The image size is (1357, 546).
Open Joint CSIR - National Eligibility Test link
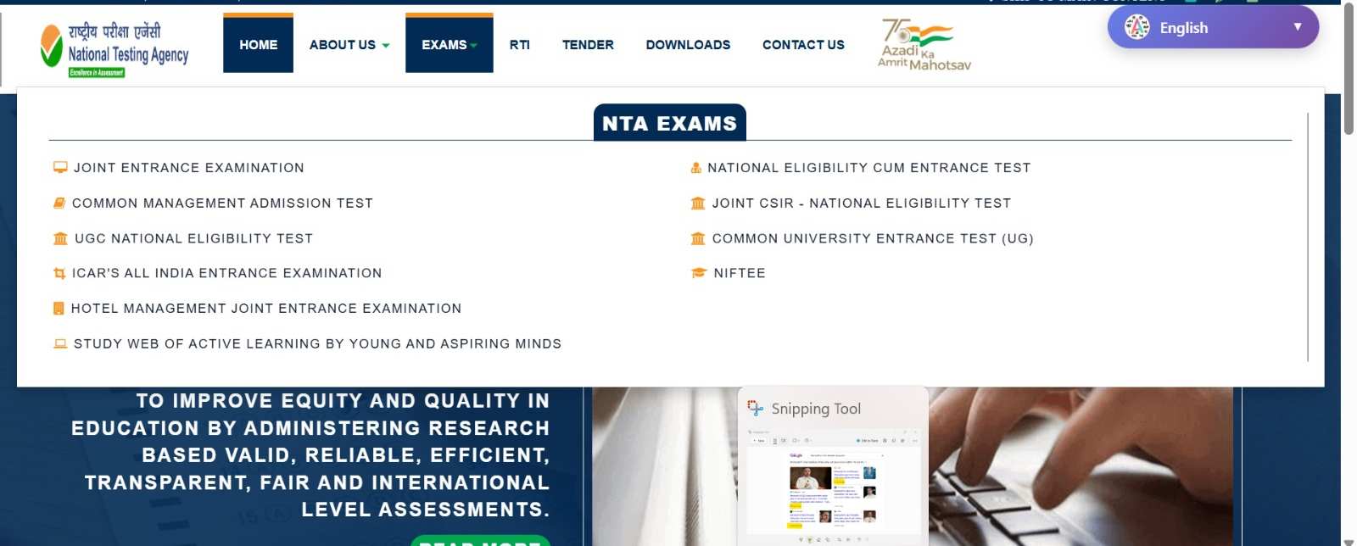coord(862,203)
